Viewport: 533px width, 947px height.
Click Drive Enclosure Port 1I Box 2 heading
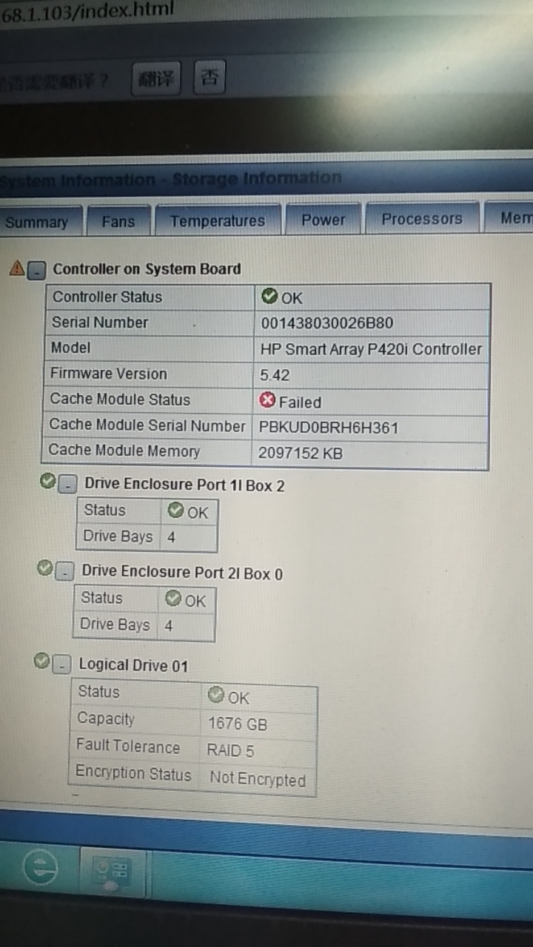tap(184, 485)
